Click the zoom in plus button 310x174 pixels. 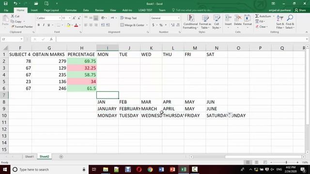click(297, 162)
